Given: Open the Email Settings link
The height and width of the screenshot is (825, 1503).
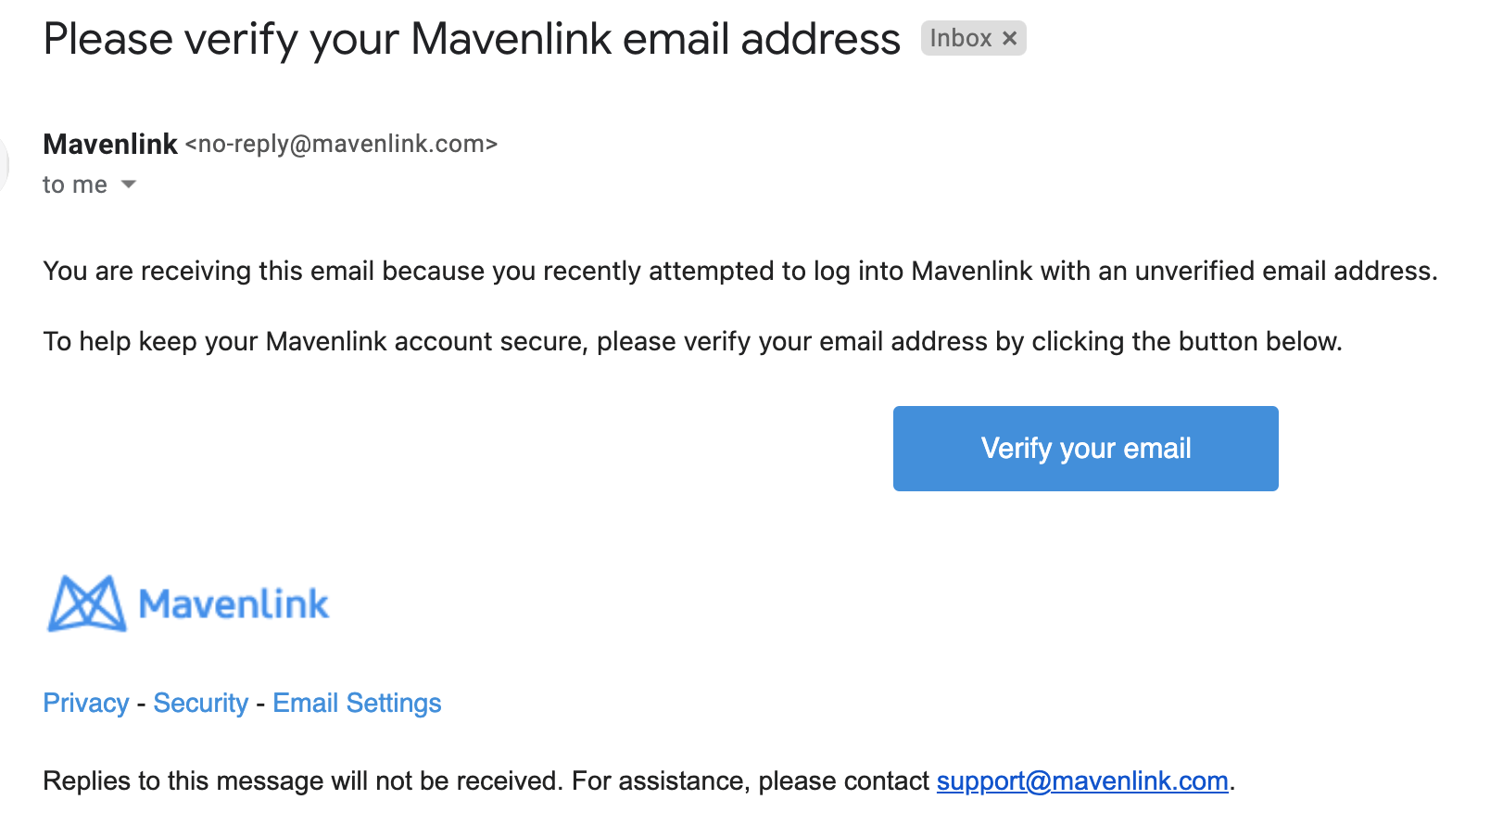Looking at the screenshot, I should [x=357, y=704].
